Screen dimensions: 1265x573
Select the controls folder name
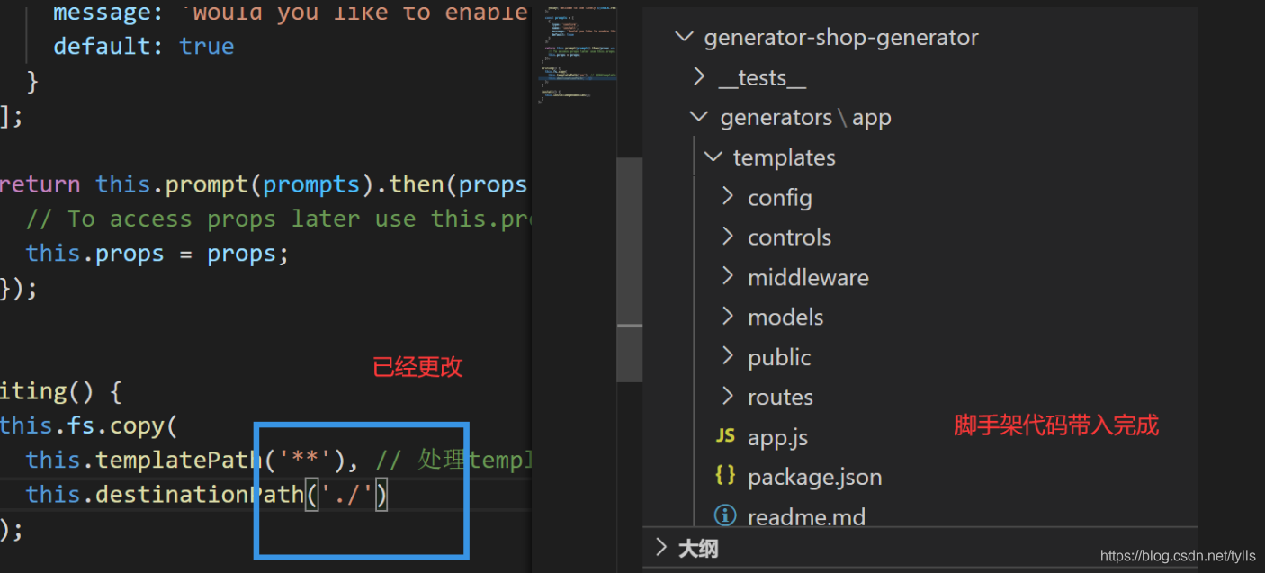coord(790,237)
